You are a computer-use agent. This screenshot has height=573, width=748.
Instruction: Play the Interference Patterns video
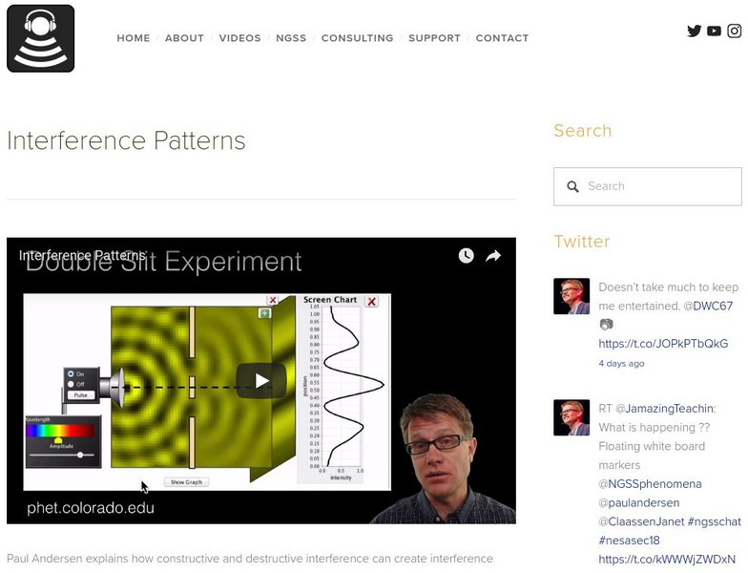tap(261, 381)
